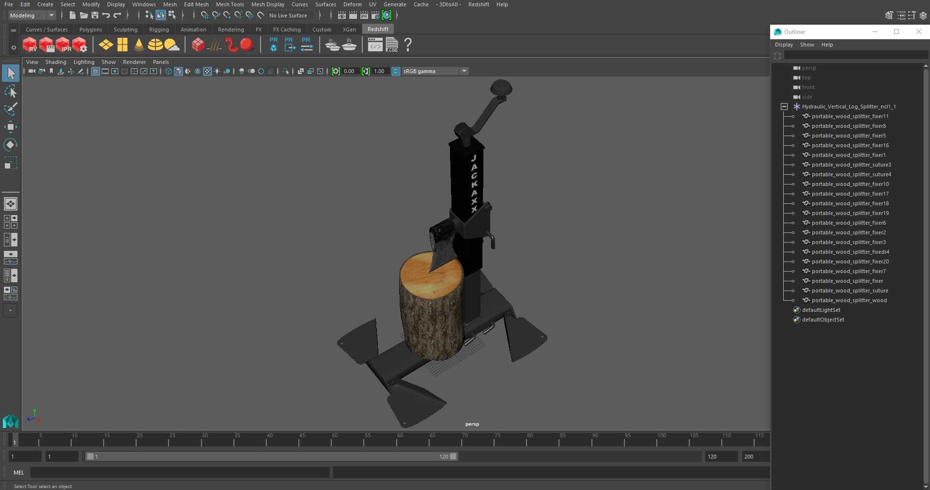
Task: Toggle film gate display in viewport toolbar
Action: pos(105,71)
